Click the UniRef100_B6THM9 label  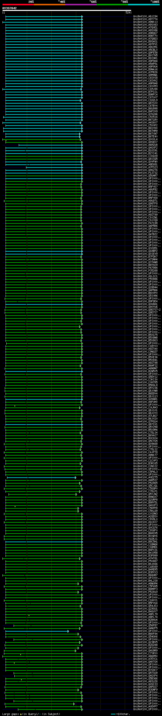[x=145, y=131]
